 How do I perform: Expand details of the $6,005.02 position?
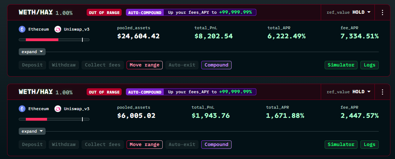coord(32,131)
